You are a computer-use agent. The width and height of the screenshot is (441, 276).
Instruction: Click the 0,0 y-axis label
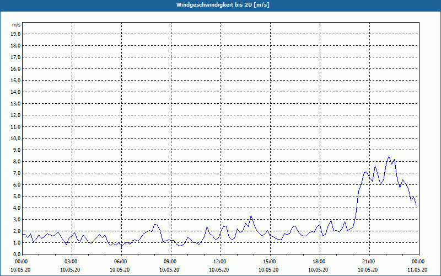(17, 254)
